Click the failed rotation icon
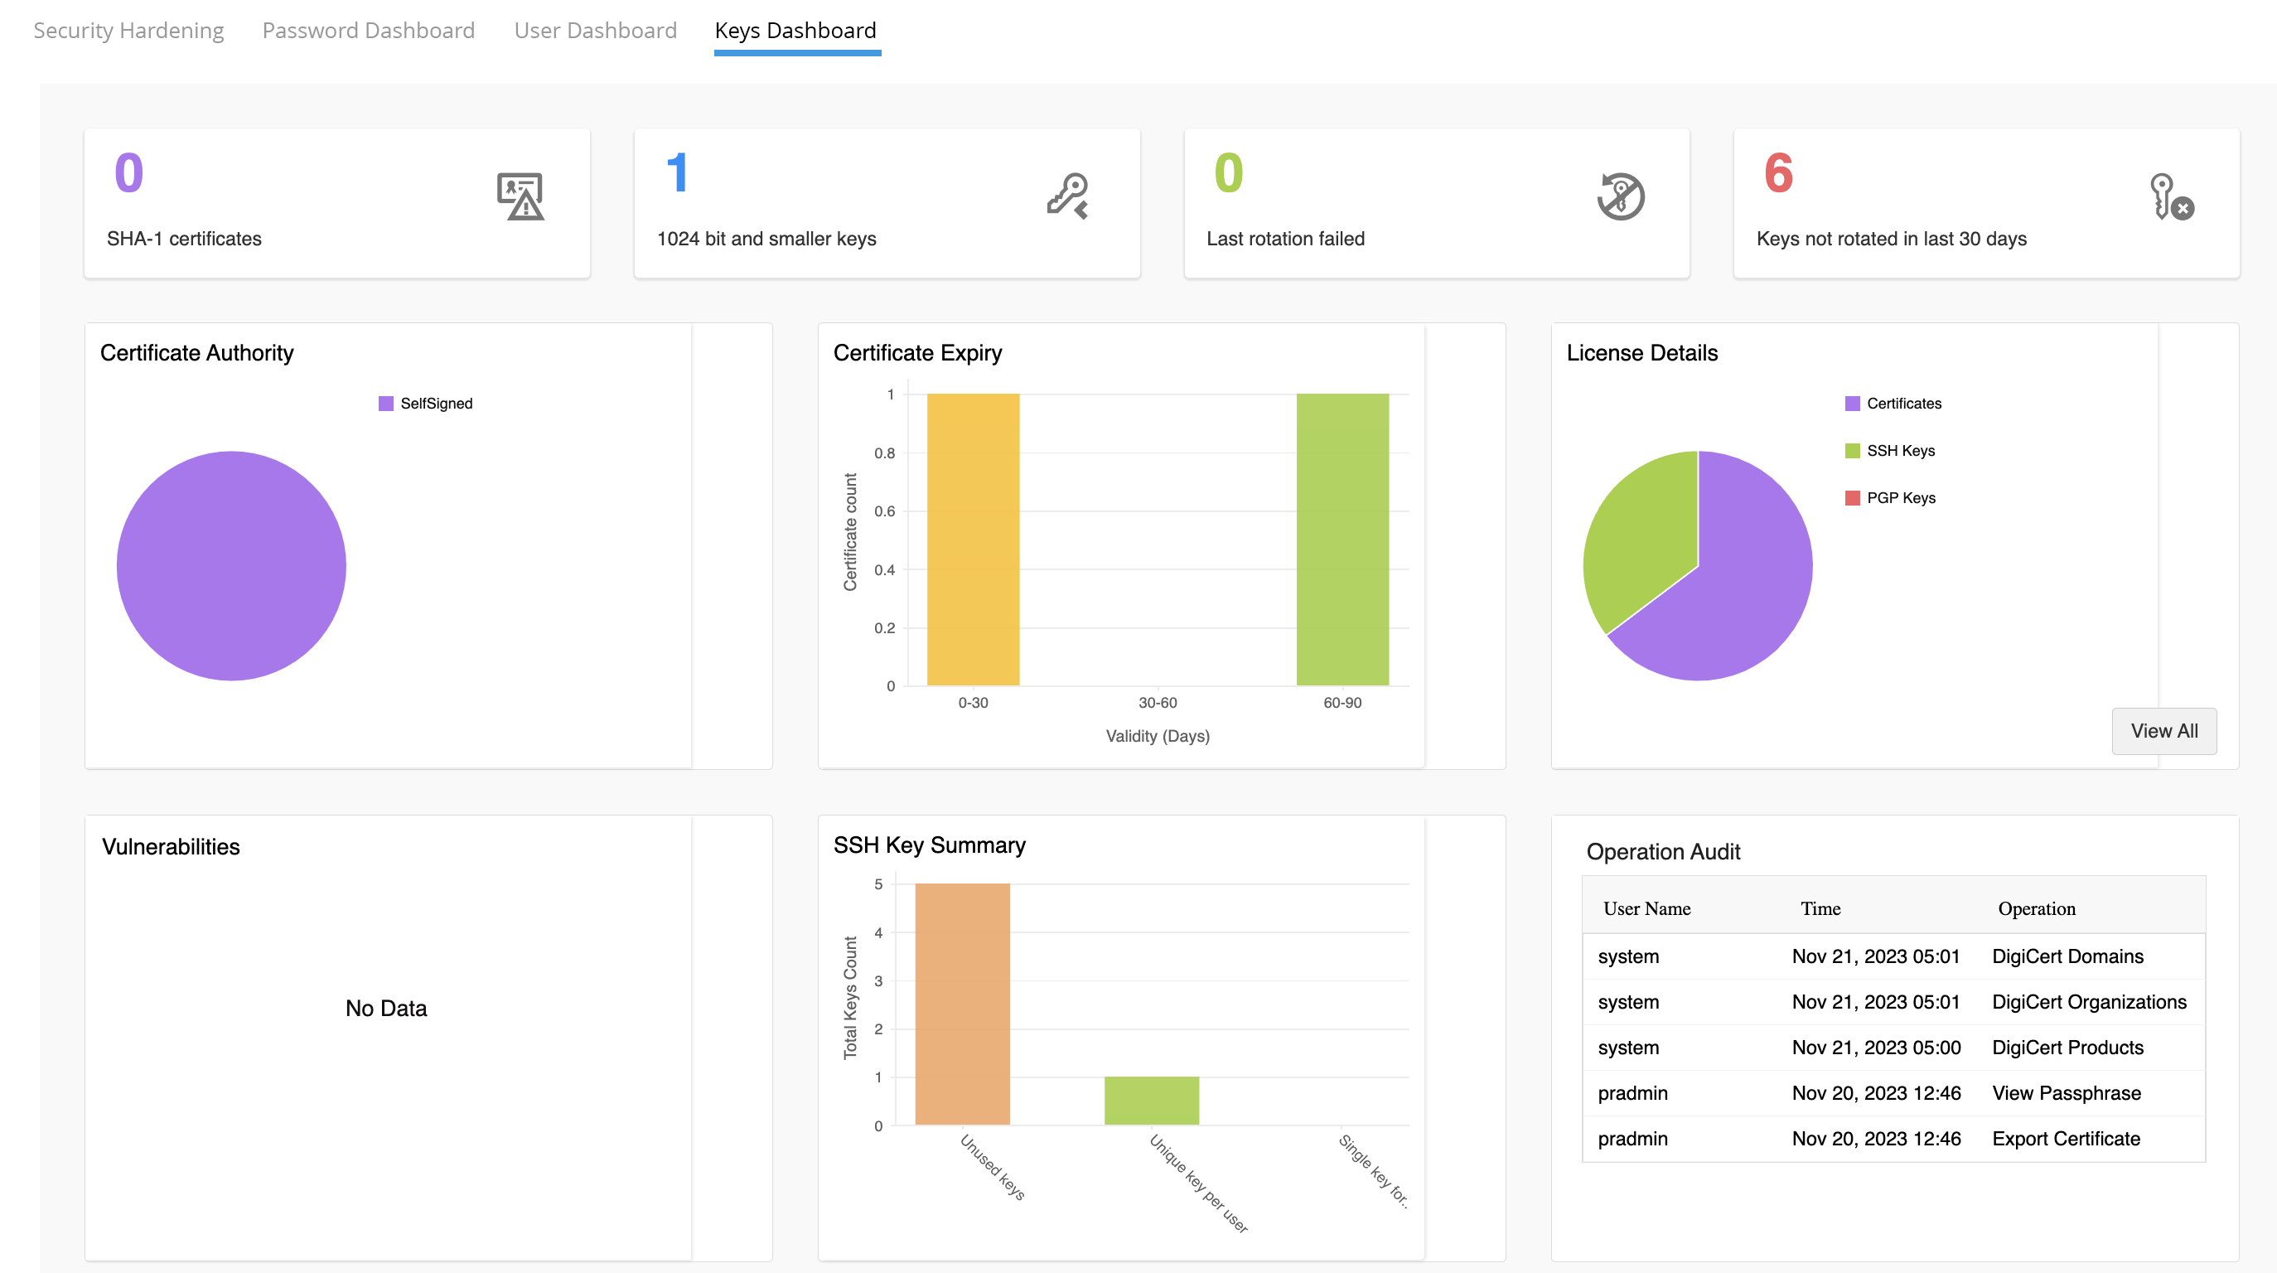This screenshot has height=1273, width=2277. point(1620,198)
